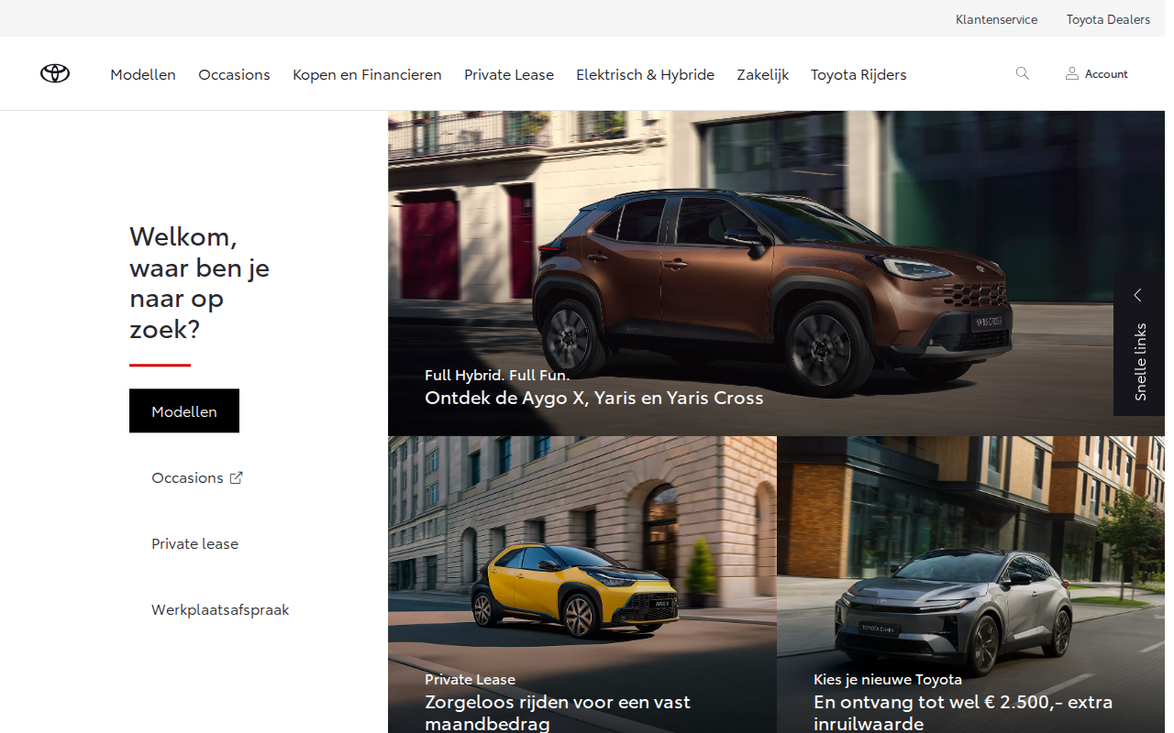Open Kopen en Financieren menu
This screenshot has height=733, width=1174.
tap(367, 74)
